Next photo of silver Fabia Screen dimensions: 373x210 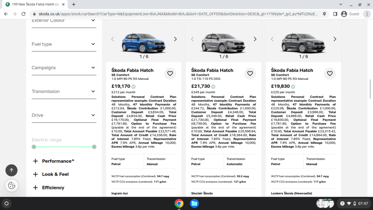click(255, 39)
